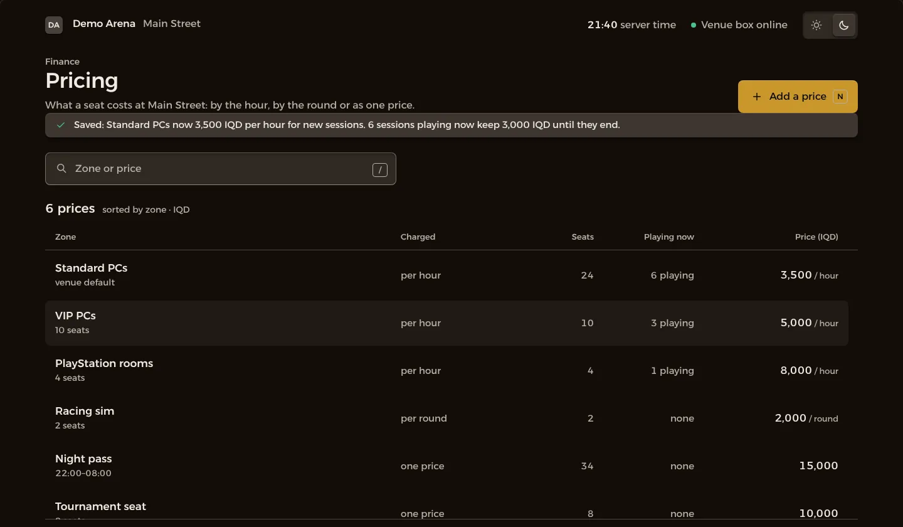903x527 pixels.
Task: Click the 2,000 / round price value
Action: (x=806, y=418)
